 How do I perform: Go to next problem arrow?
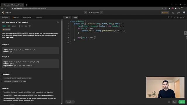pyautogui.click(x=102, y=13)
